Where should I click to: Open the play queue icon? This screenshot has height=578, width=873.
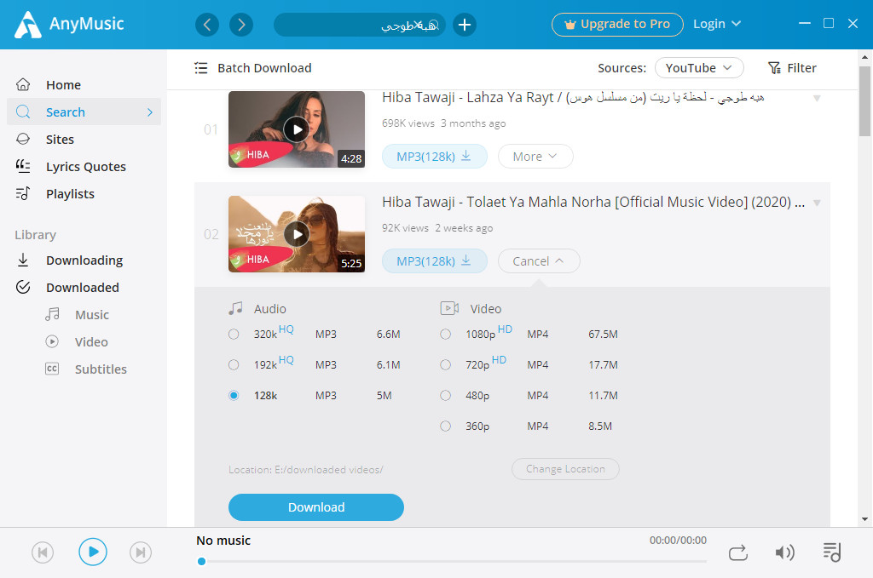tap(832, 552)
